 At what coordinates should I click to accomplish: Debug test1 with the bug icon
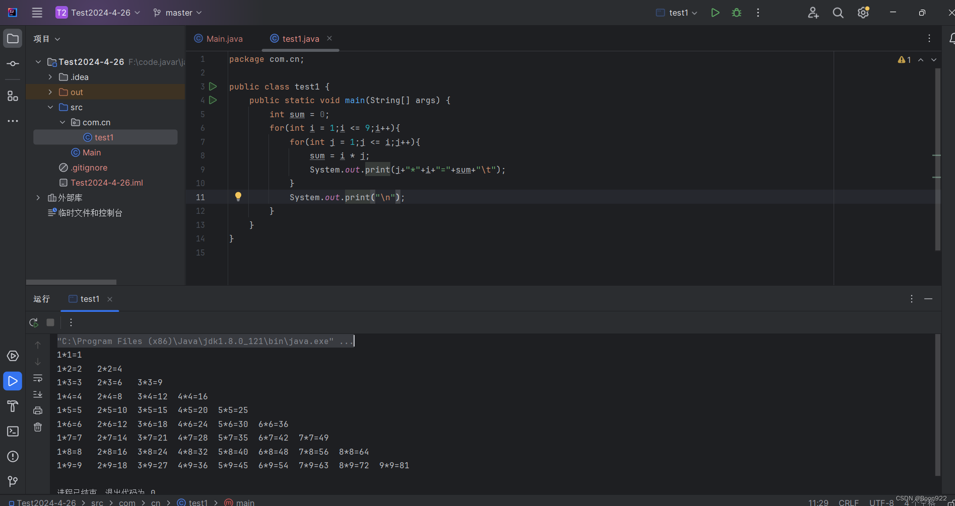point(736,13)
